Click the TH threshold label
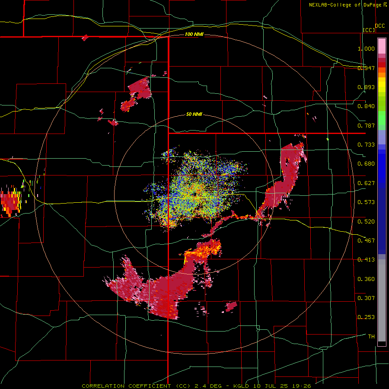Viewport: 389px width, 389px height. click(x=371, y=337)
